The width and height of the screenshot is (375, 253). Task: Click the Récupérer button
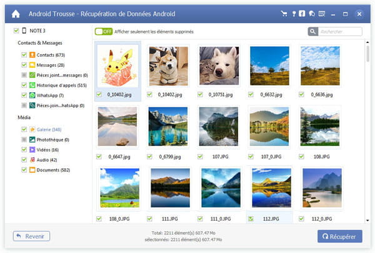339,236
